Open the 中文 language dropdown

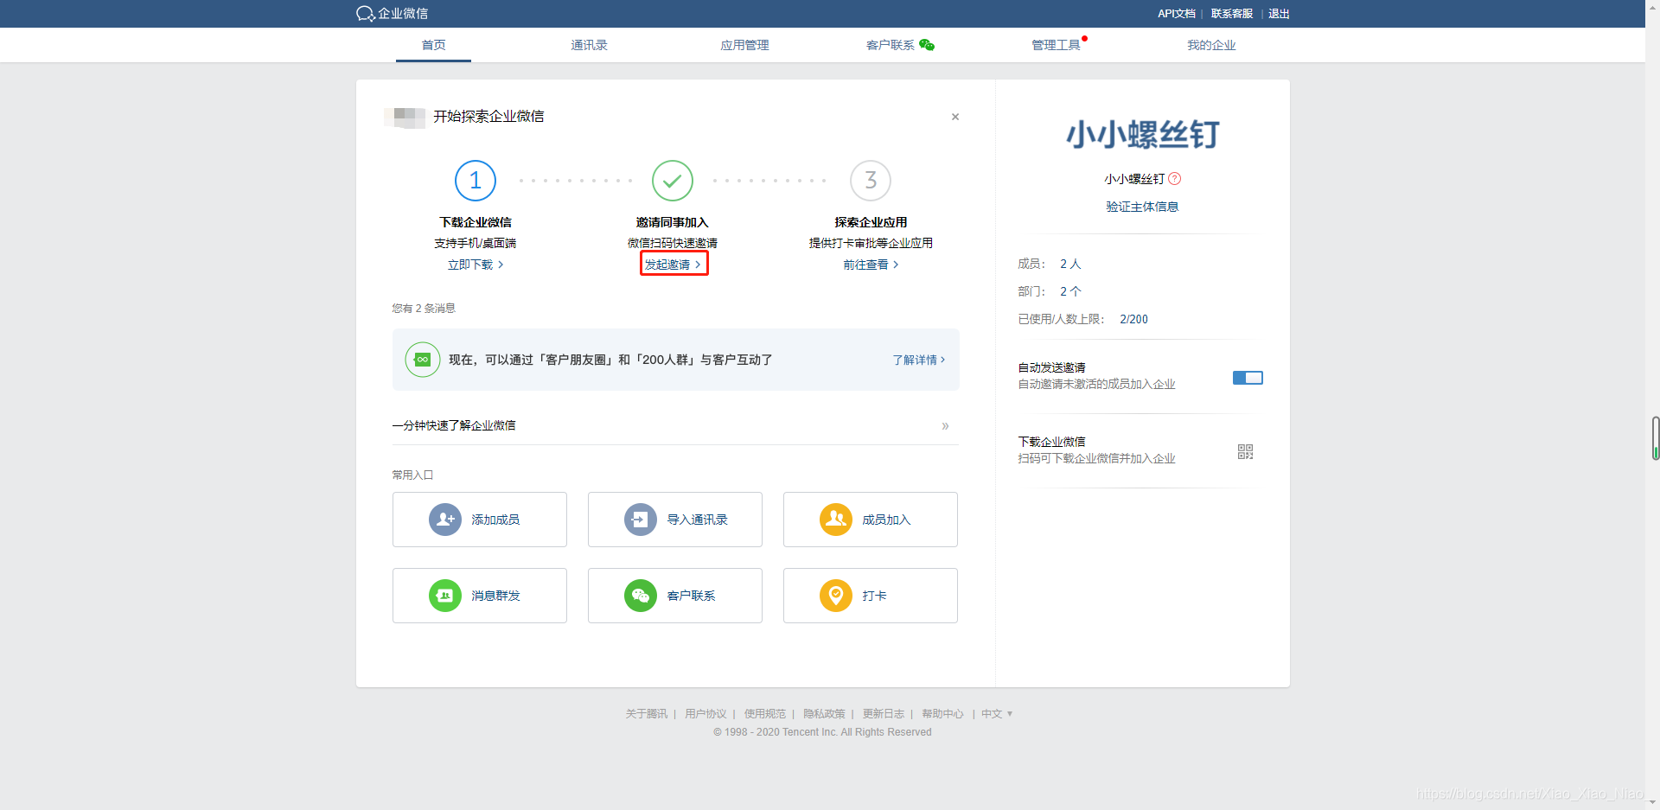[x=996, y=714]
